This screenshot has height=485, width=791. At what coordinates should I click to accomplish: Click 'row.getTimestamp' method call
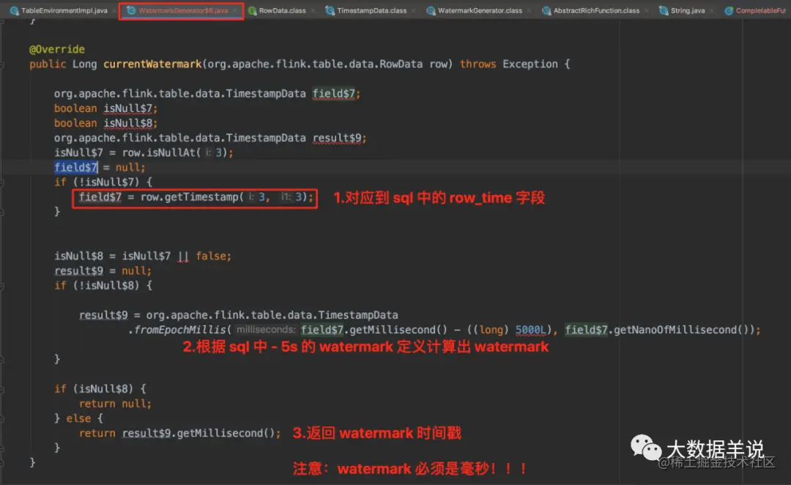point(189,197)
